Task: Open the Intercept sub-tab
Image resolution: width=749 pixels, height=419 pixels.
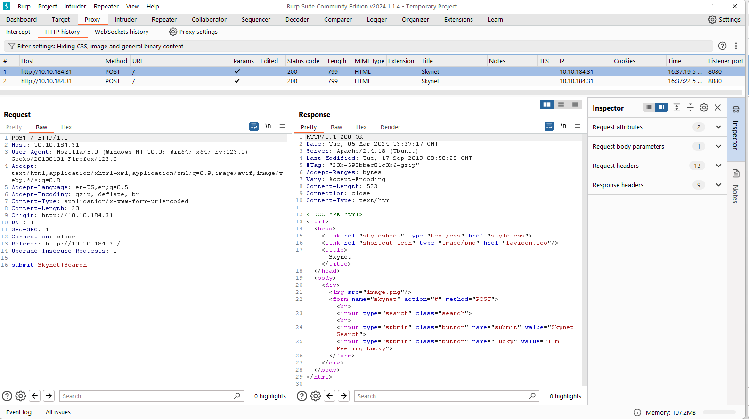Action: [x=18, y=32]
